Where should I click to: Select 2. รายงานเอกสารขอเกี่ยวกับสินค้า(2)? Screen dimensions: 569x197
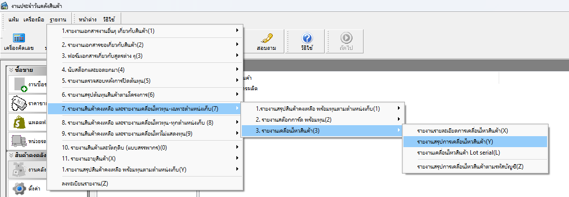click(145, 44)
